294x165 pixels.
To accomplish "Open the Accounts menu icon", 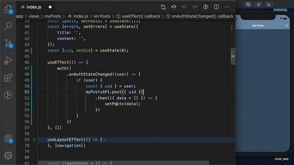I will tap(8, 138).
